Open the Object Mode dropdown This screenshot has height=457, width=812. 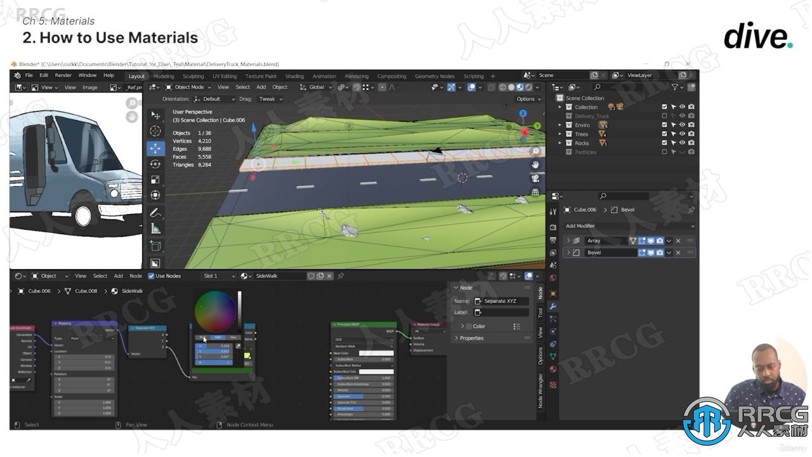coord(187,87)
